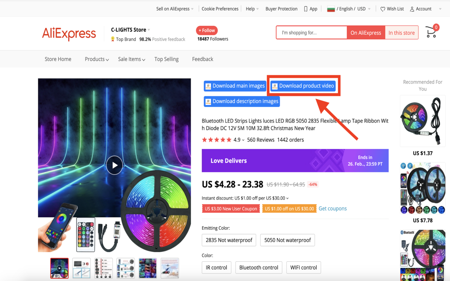This screenshot has width=450, height=281.
Task: Click the AliExpress logo
Action: (69, 34)
